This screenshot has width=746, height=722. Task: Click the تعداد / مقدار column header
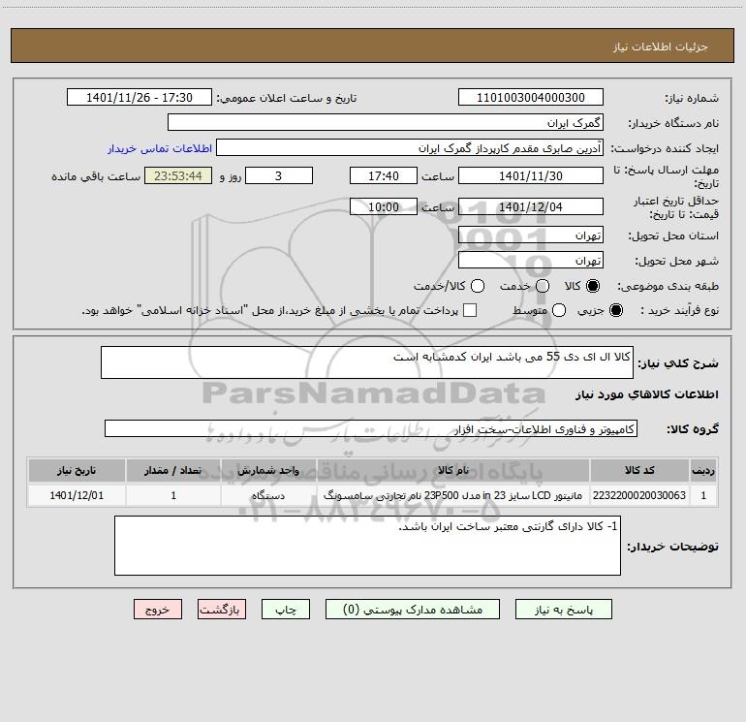pos(173,470)
